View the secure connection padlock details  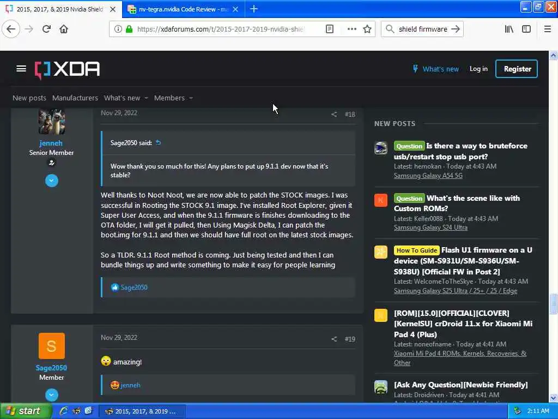(129, 29)
